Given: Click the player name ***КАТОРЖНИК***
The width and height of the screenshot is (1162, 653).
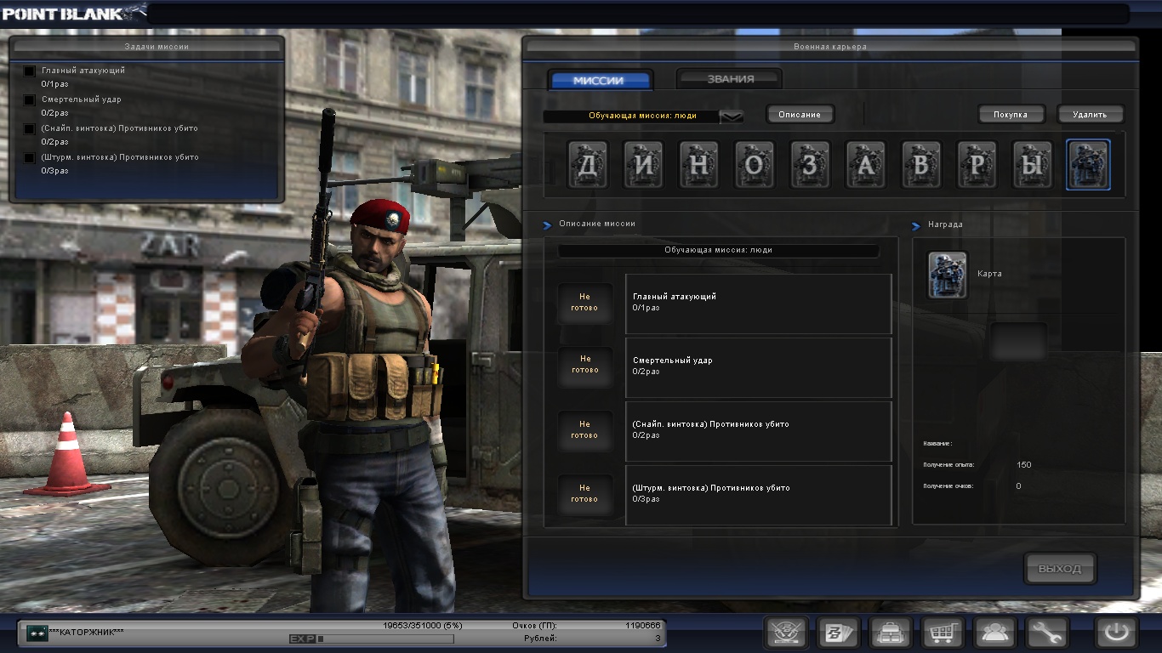Looking at the screenshot, I should 87,633.
